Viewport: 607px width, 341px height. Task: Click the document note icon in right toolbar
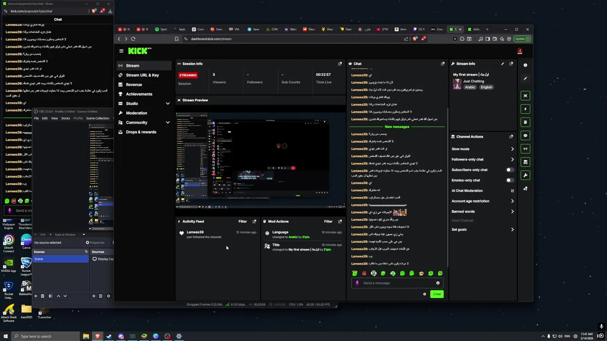coord(525,122)
